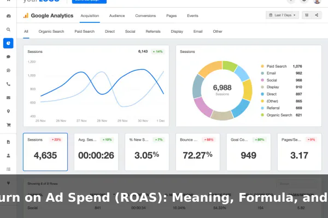This screenshot has height=218, width=328.
Task: Open the envelope email sidebar icon
Action: point(8,98)
